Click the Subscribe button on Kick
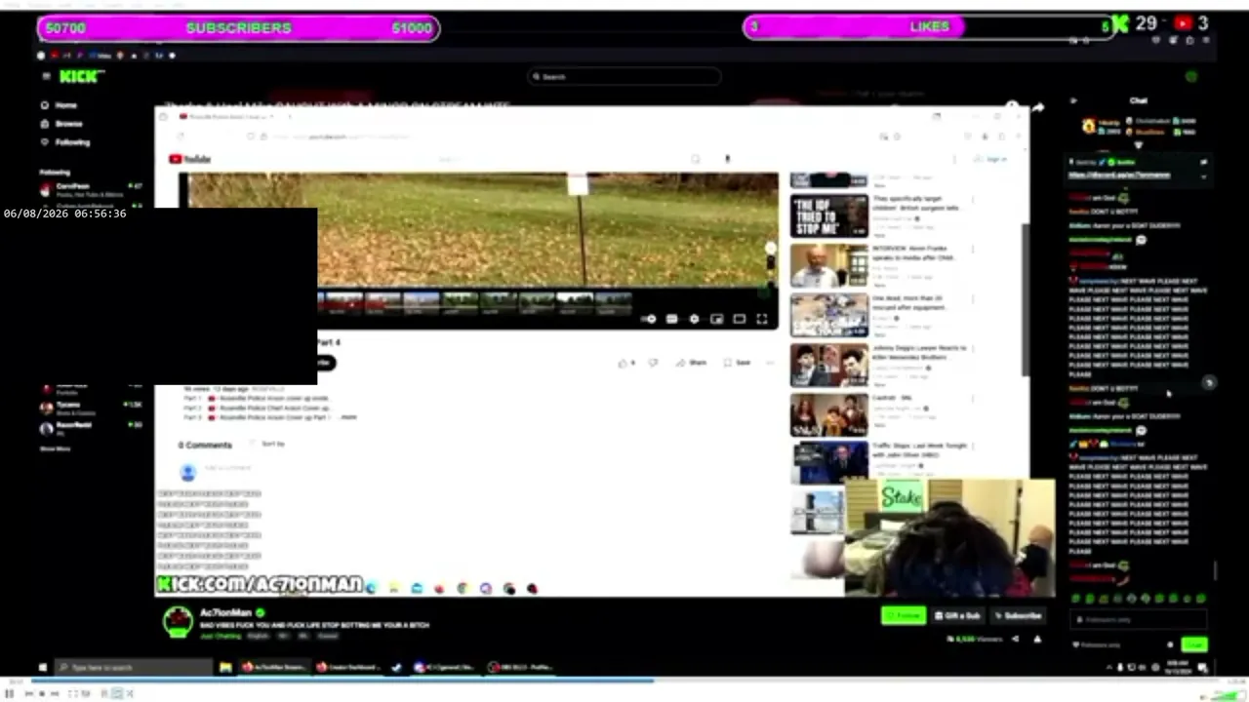Viewport: 1249px width, 702px height. (x=1018, y=615)
